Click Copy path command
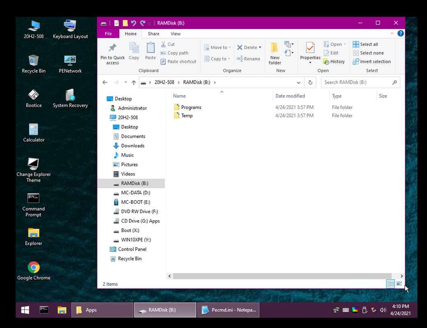The image size is (427, 328). coord(174,53)
